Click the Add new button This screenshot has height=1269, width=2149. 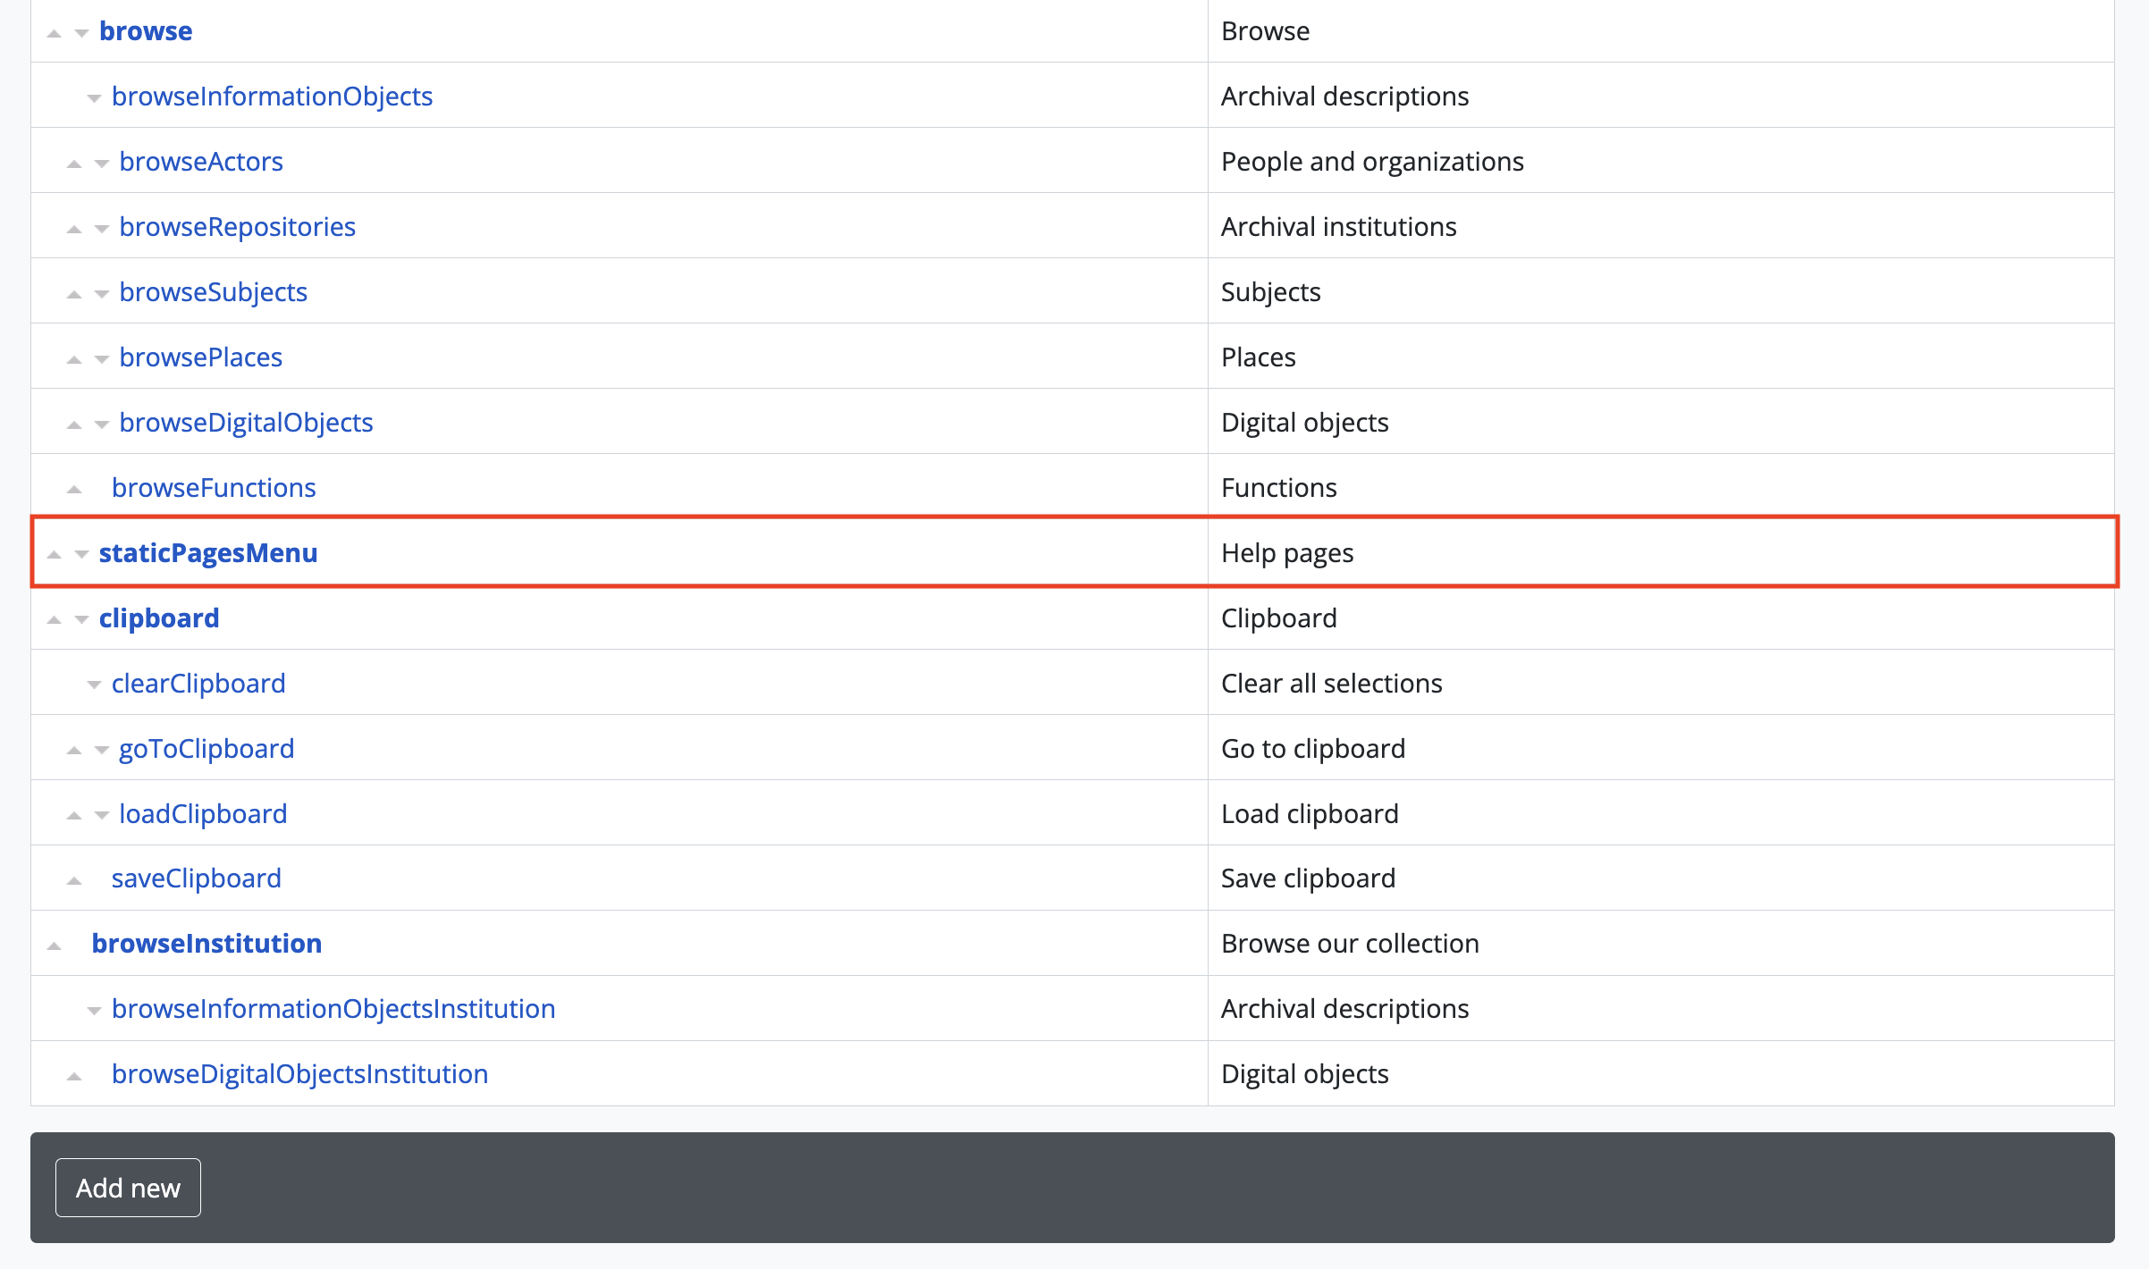tap(128, 1188)
